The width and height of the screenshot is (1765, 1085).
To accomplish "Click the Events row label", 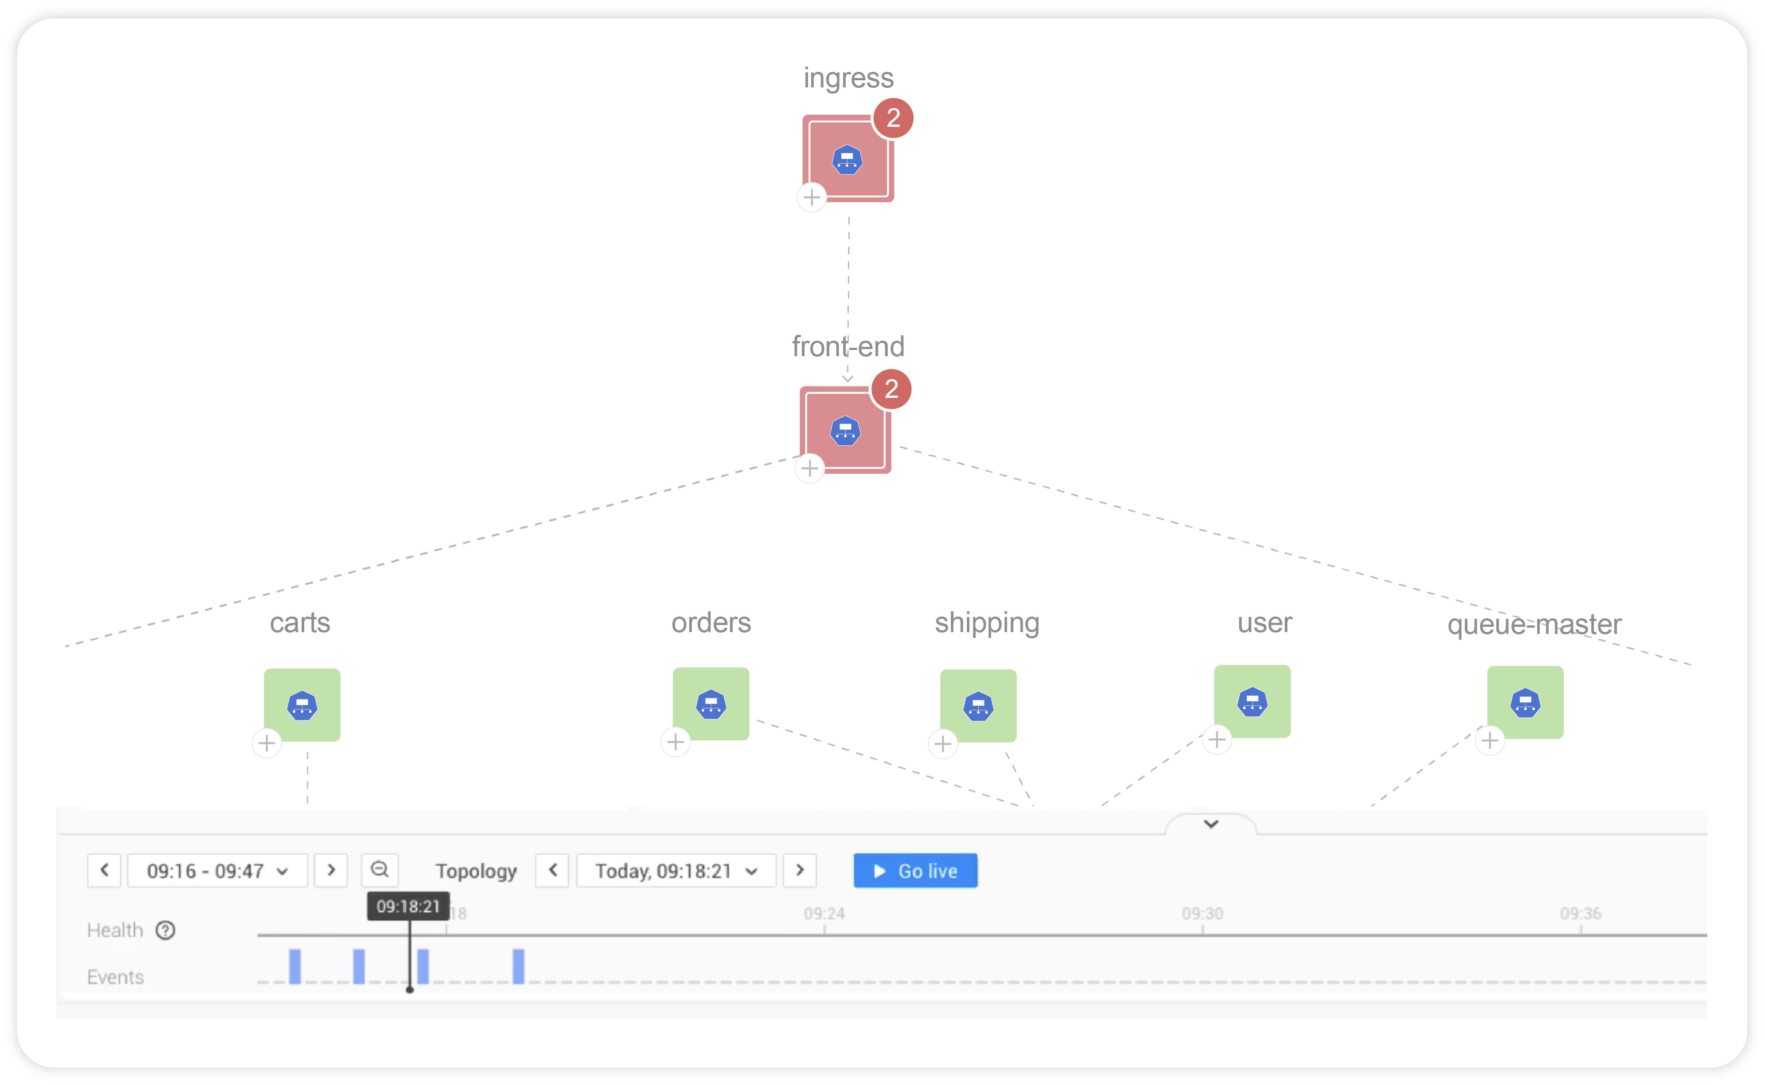I will pos(115,977).
